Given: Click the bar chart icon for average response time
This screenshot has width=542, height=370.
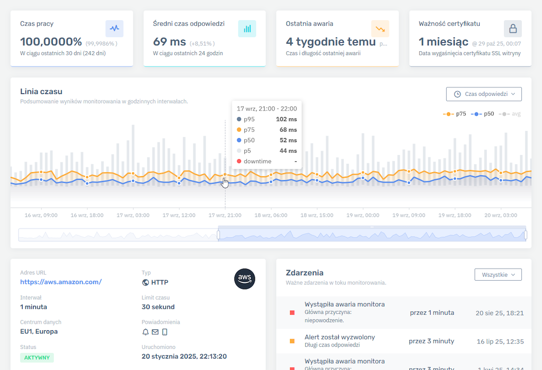Looking at the screenshot, I should (x=247, y=29).
